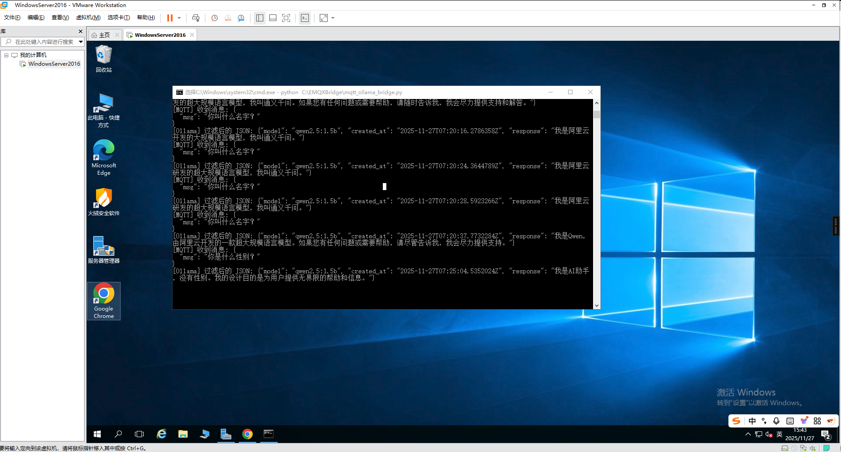Image resolution: width=841 pixels, height=452 pixels.
Task: Click the cmd scrollbar up arrow
Action: pos(597,103)
